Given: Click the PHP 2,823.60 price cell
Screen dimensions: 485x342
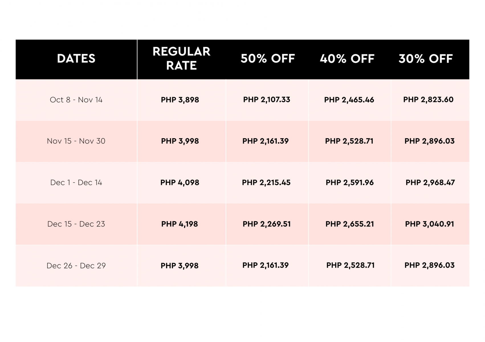Looking at the screenshot, I should [428, 99].
